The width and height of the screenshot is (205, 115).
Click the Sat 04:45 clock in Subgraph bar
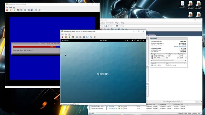tap(103, 41)
